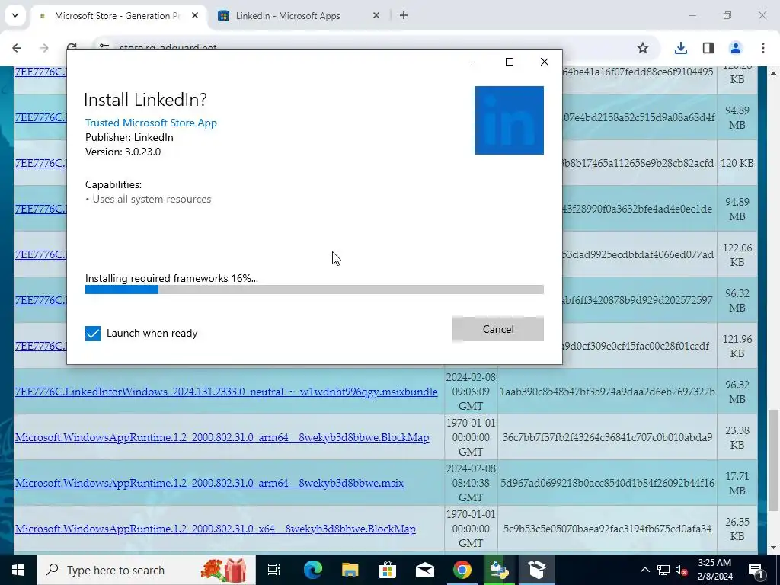Open File Explorer from taskbar
Screen dimensions: 780x585
point(350,570)
